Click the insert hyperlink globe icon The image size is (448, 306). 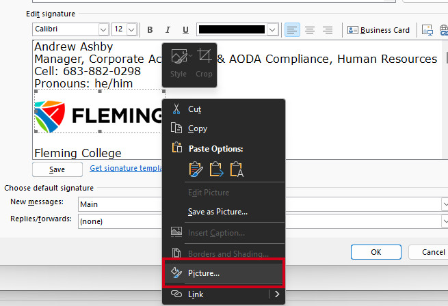pyautogui.click(x=444, y=30)
